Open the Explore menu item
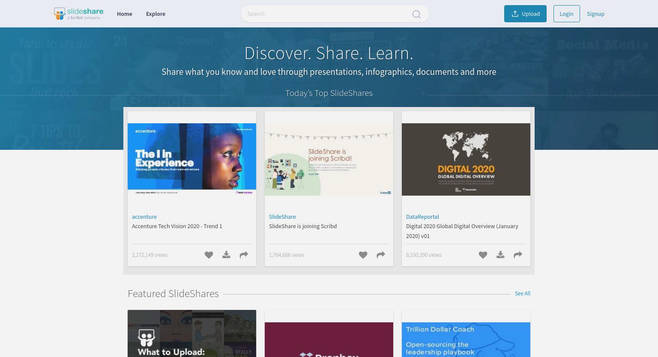This screenshot has height=357, width=658. click(x=156, y=14)
